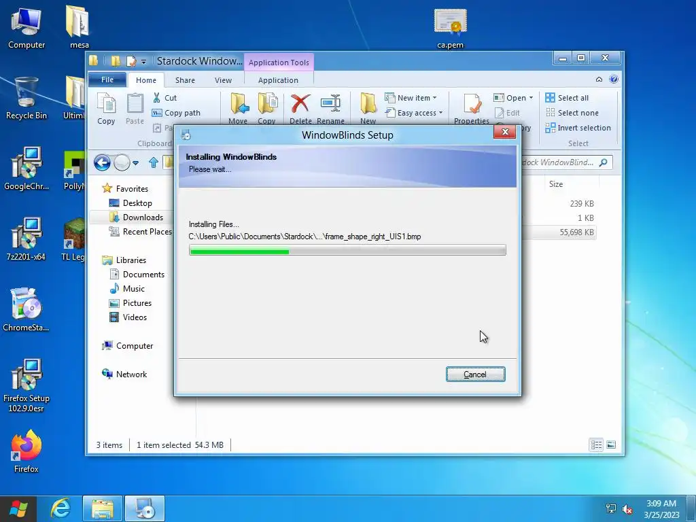Screen dimensions: 696x522
Task: Open Pictures library
Action: tap(130, 302)
